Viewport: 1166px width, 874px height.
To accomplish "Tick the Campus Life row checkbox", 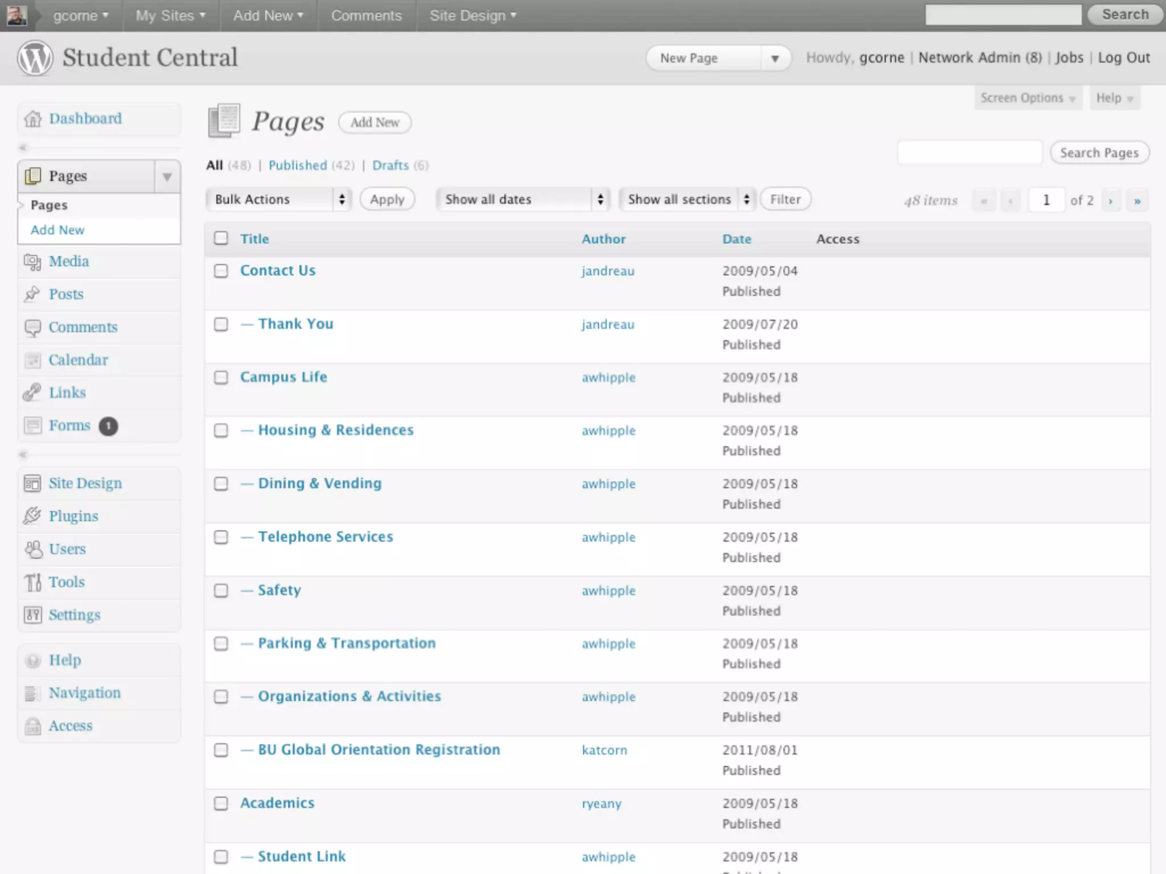I will tap(221, 377).
